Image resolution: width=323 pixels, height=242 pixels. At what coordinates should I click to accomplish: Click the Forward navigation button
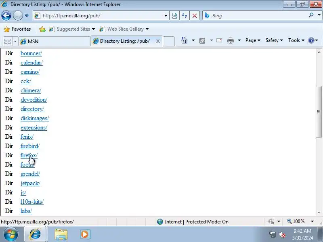(x=18, y=15)
